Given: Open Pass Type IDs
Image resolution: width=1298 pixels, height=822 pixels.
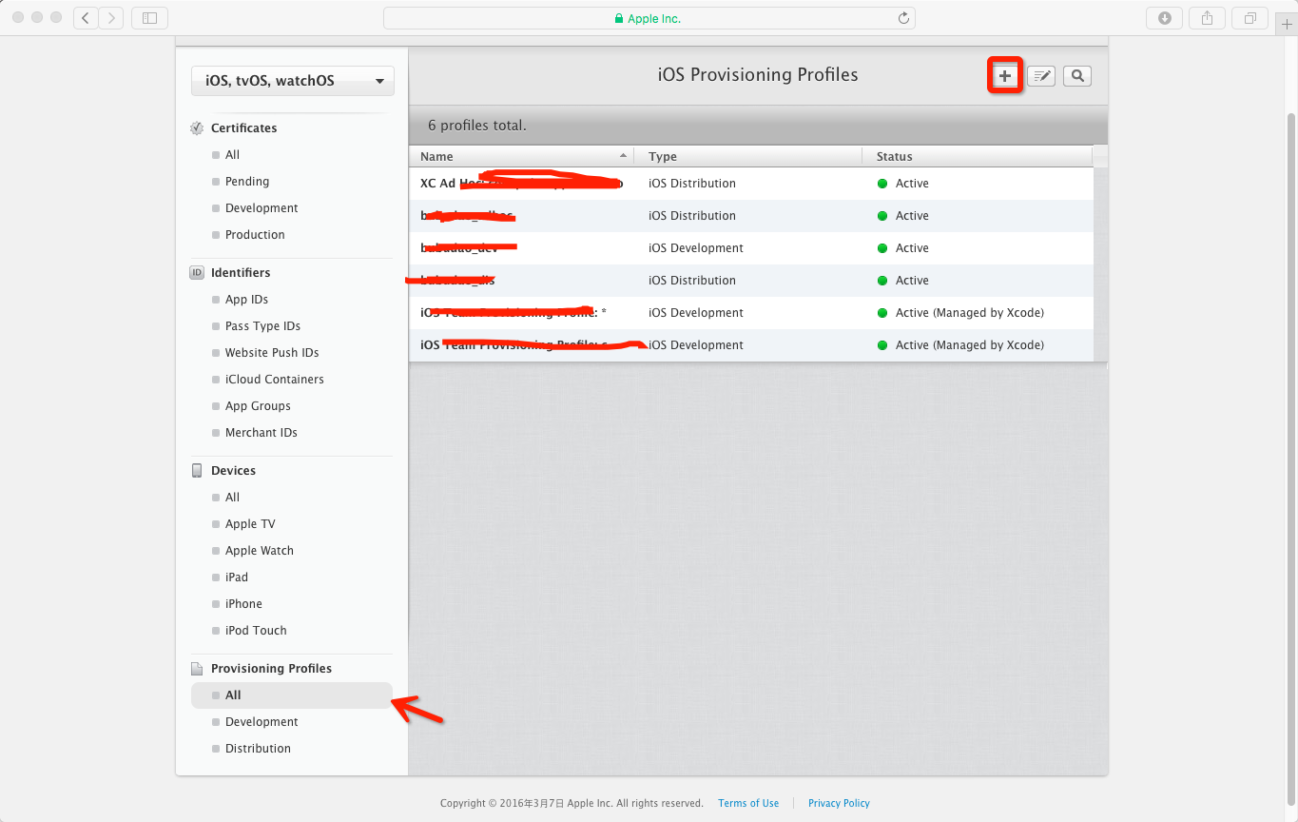Looking at the screenshot, I should click(x=262, y=326).
